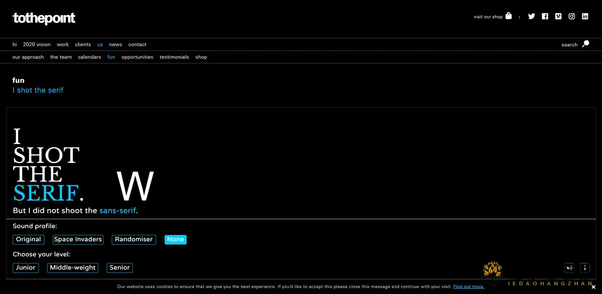Visit the Instagram profile icon
Image resolution: width=602 pixels, height=294 pixels.
(572, 16)
